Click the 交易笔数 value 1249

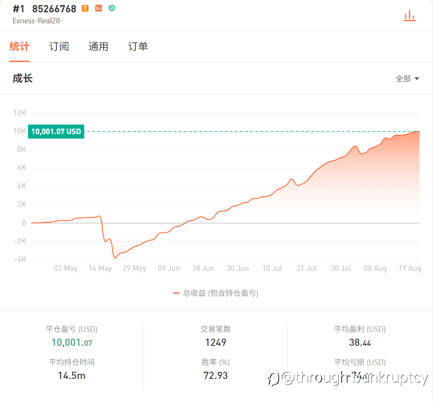216,343
